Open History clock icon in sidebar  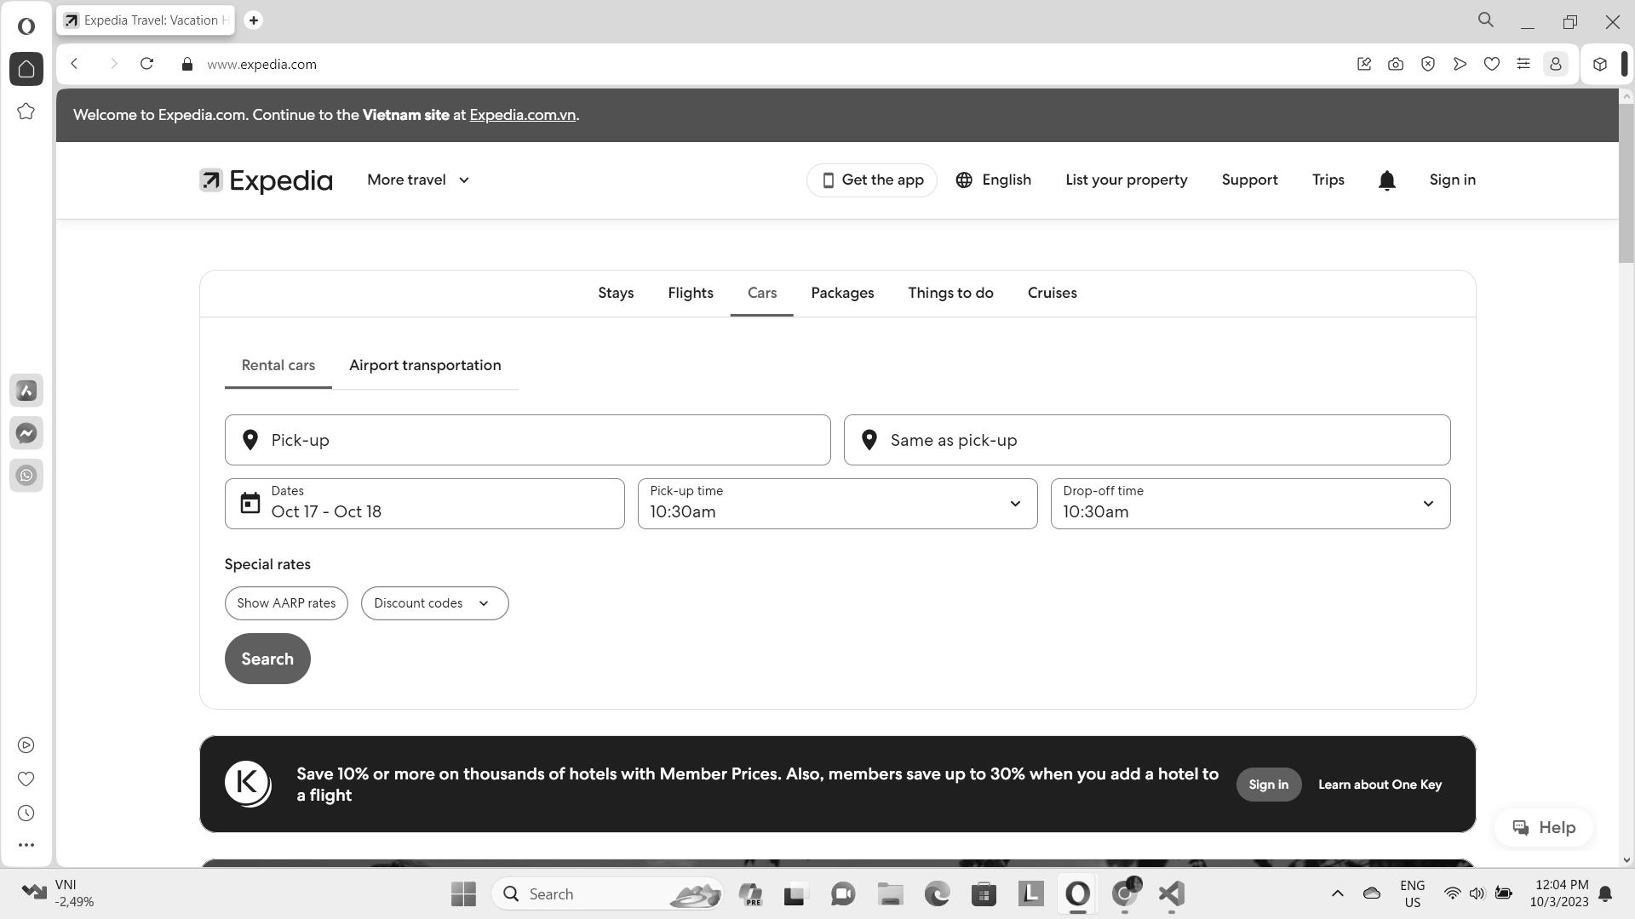pyautogui.click(x=26, y=813)
